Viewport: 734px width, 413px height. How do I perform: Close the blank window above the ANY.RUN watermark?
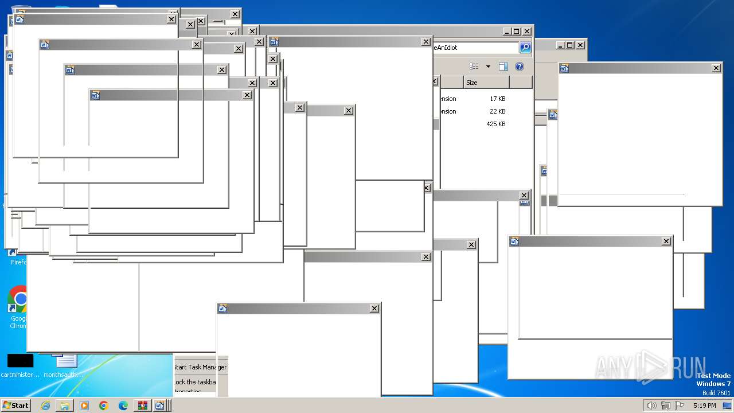[666, 241]
